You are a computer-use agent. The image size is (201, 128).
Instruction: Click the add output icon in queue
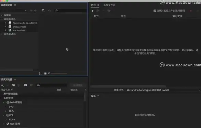(98, 11)
